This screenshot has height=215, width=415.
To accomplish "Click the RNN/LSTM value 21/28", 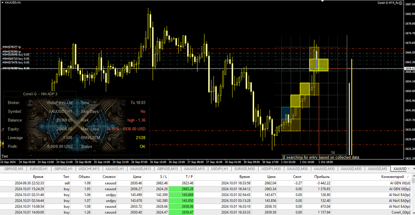I will pyautogui.click(x=141, y=138).
